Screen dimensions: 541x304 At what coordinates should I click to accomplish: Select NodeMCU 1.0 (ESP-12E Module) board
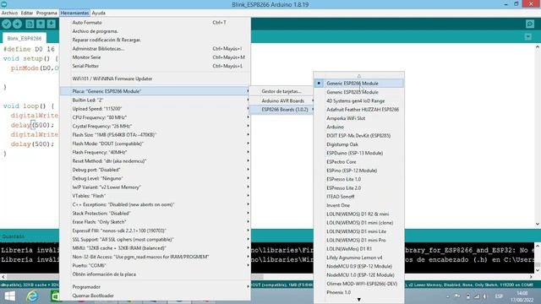click(358, 274)
